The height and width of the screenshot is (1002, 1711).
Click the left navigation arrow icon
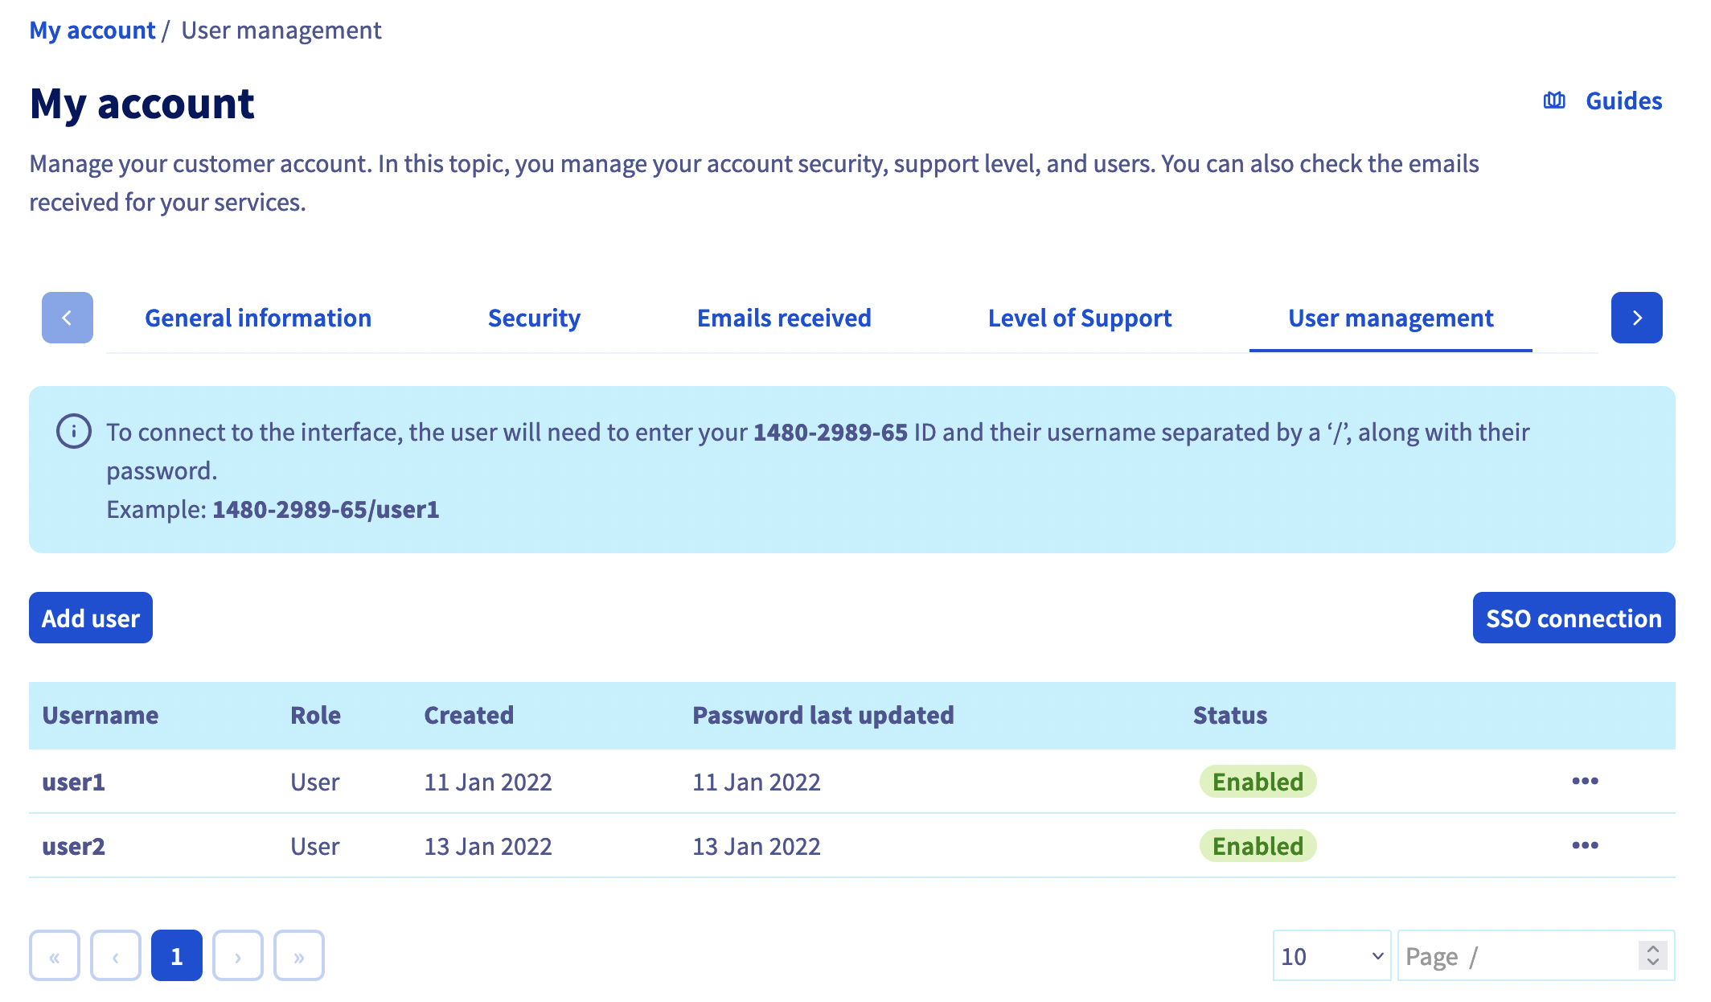point(67,318)
